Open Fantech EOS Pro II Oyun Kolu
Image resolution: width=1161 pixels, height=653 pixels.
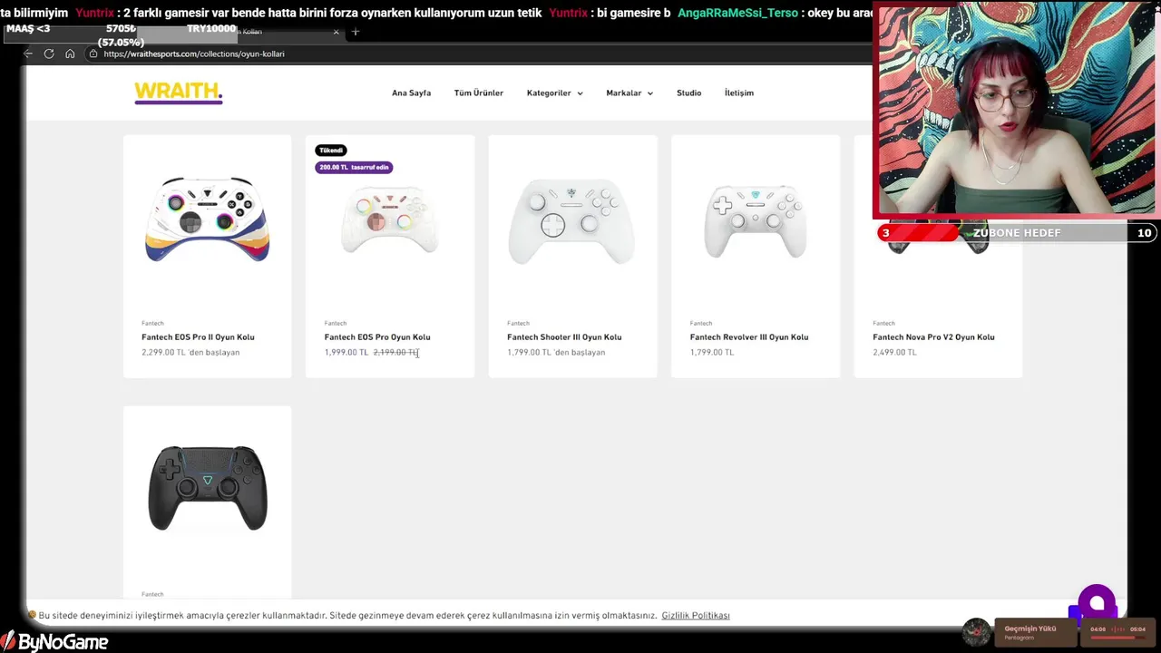pyautogui.click(x=198, y=336)
